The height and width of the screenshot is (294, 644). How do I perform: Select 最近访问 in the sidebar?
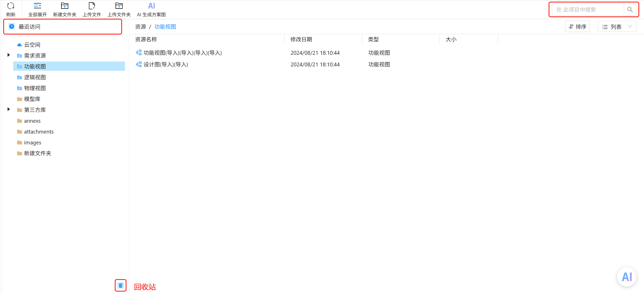[62, 27]
